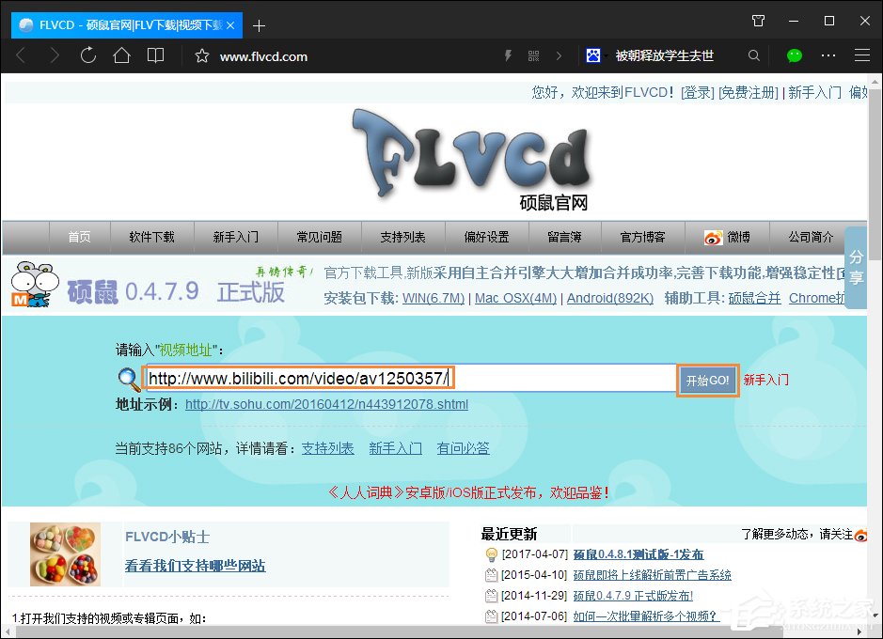Click the Baidu search engine icon in search box
The image size is (883, 639).
593,55
